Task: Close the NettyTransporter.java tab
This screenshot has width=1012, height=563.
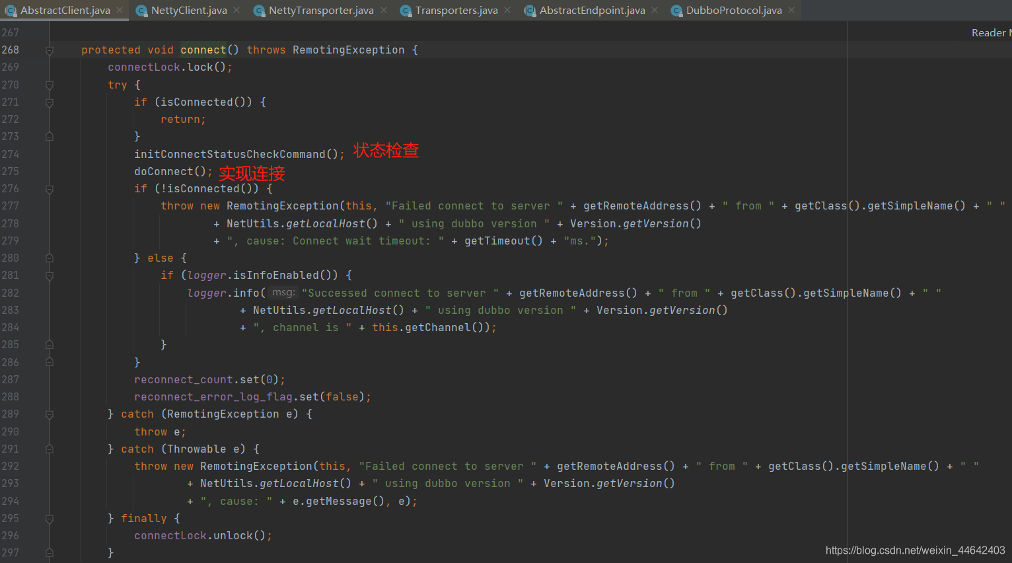Action: pyautogui.click(x=383, y=11)
